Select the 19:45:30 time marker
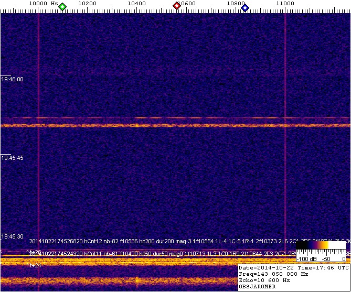 pos(13,236)
